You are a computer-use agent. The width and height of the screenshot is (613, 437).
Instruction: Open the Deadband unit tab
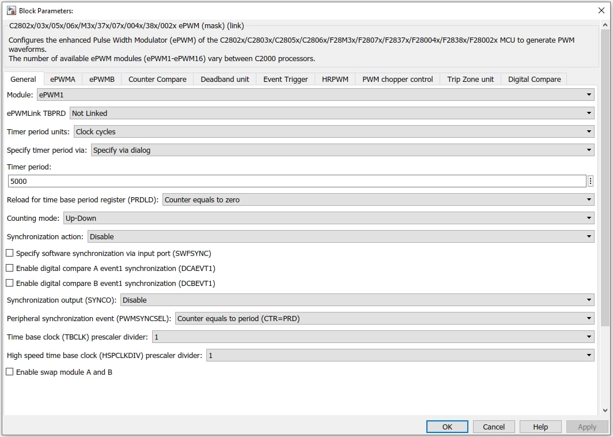point(225,79)
